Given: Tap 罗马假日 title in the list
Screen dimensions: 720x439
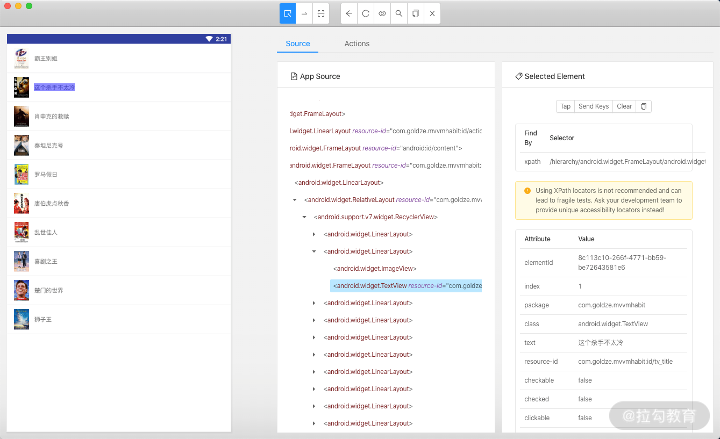Looking at the screenshot, I should coord(46,175).
